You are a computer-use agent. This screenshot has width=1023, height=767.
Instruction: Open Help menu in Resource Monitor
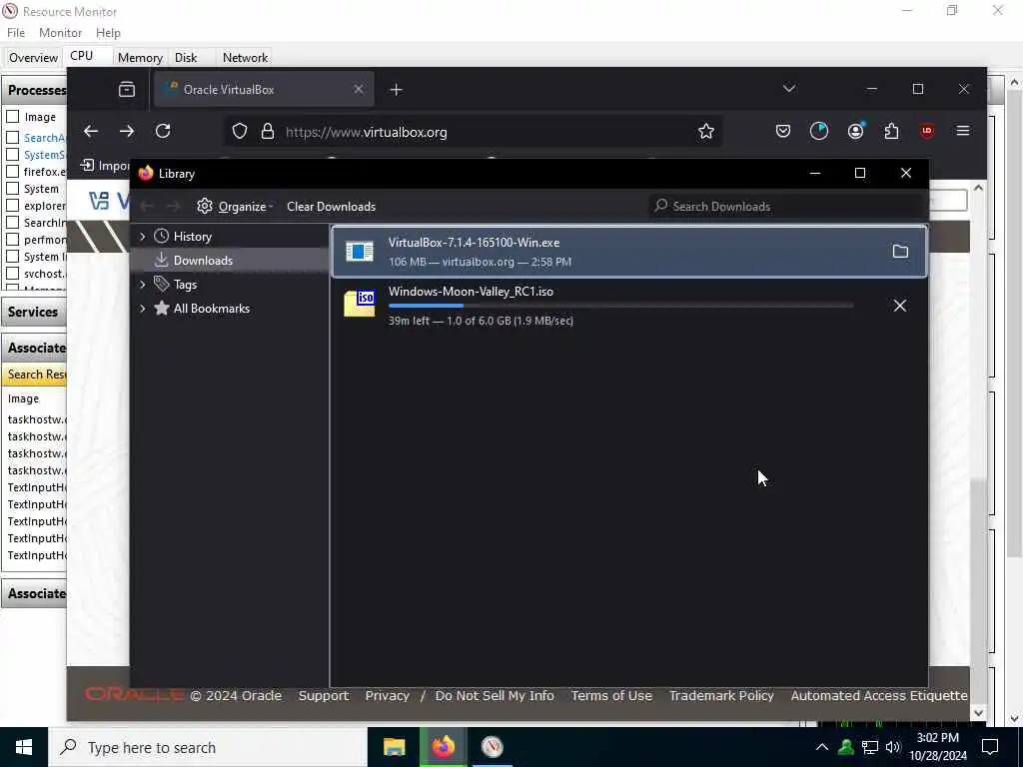pyautogui.click(x=108, y=33)
